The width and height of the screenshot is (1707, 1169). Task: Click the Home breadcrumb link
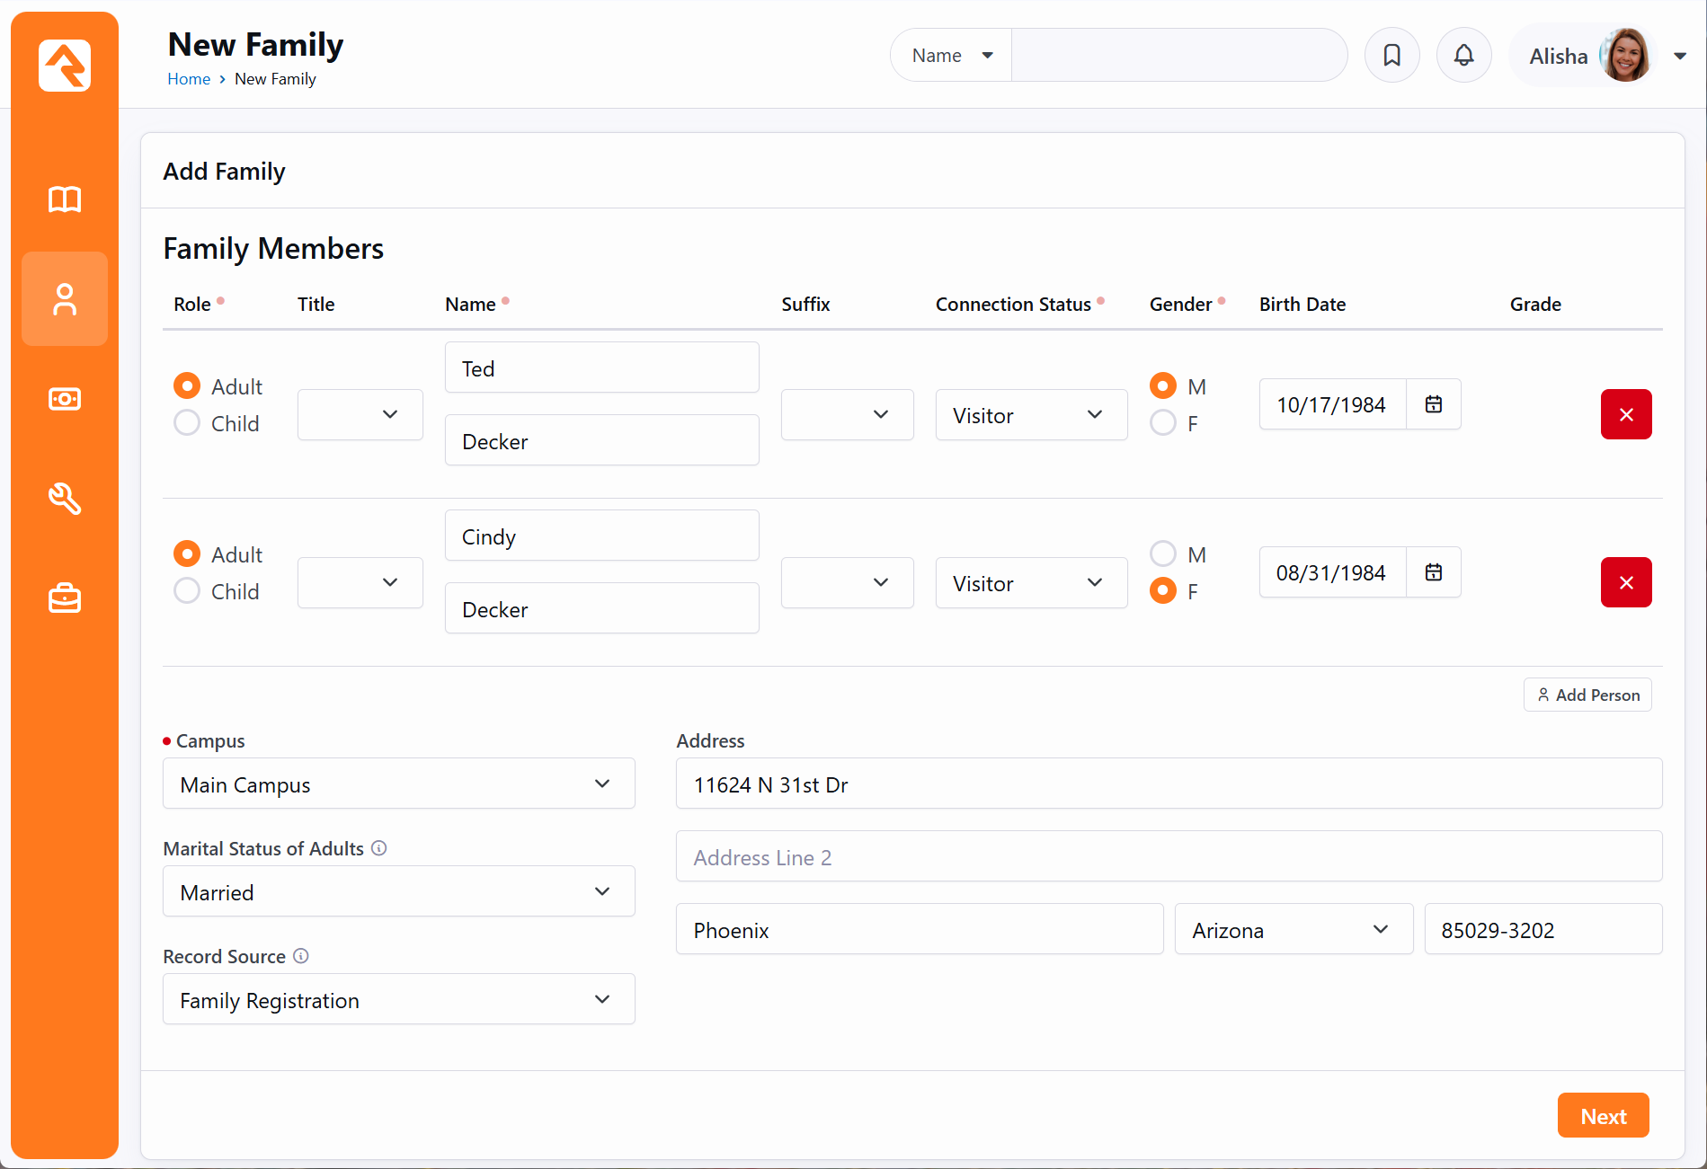(x=189, y=79)
